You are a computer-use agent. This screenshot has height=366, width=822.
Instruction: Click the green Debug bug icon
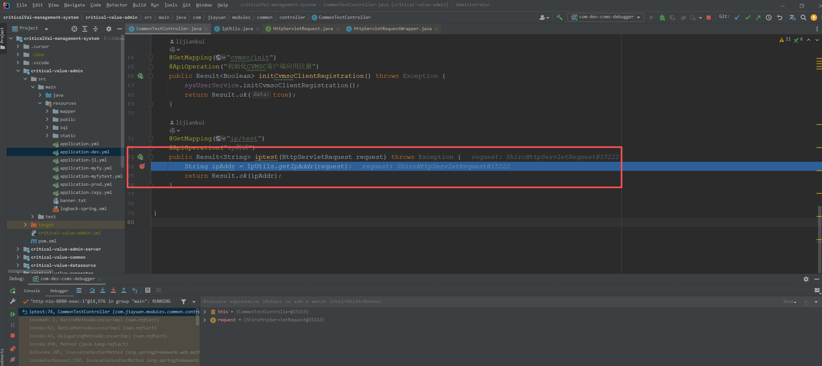point(662,18)
